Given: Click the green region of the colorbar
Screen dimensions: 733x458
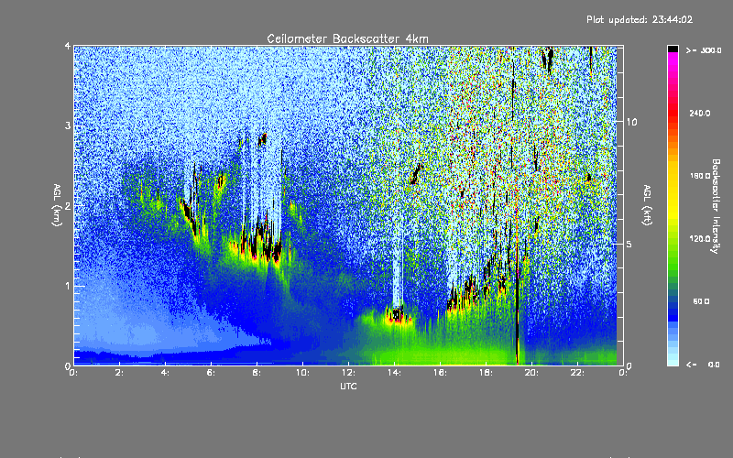Looking at the screenshot, I should coord(673,262).
